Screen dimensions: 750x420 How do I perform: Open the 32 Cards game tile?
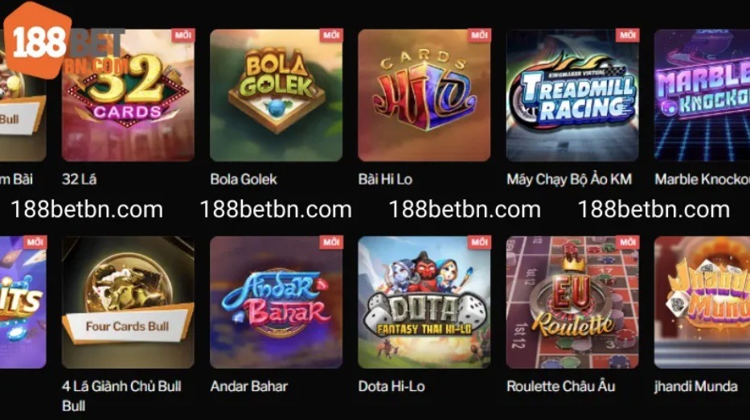point(128,95)
